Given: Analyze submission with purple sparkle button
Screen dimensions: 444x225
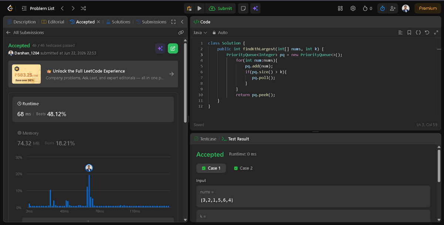Looking at the screenshot, I should point(160,48).
